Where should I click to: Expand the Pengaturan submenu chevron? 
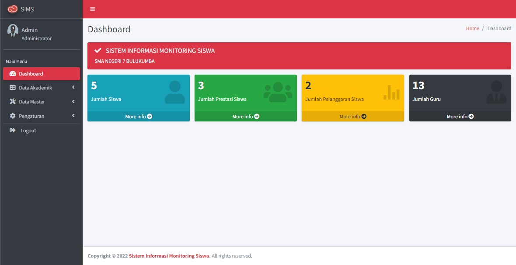tap(73, 116)
